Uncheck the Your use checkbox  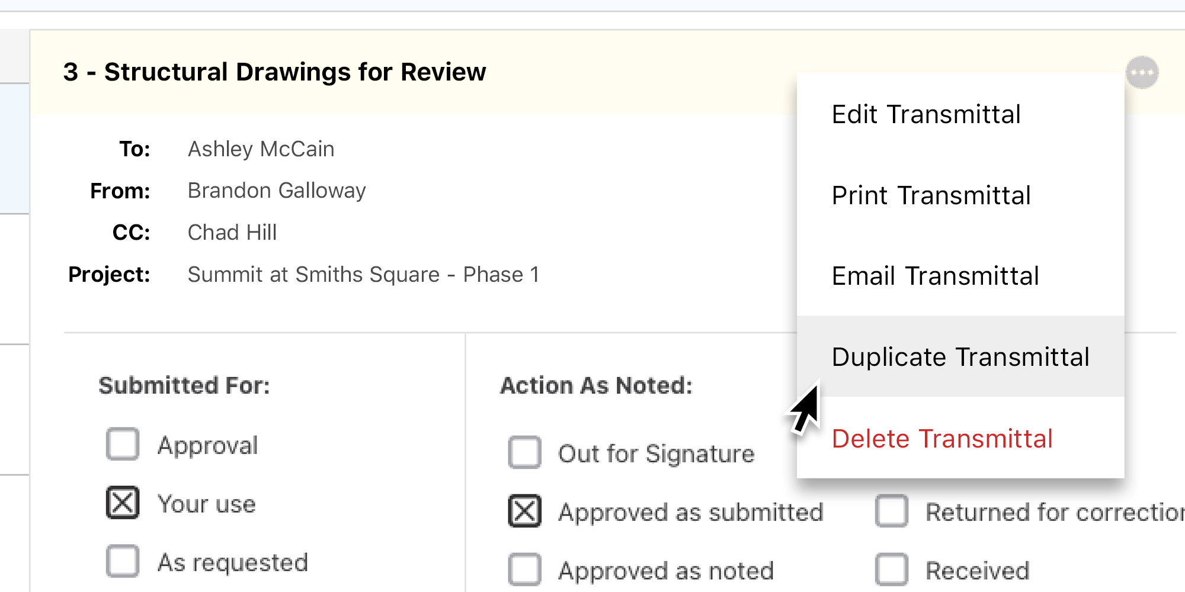click(x=123, y=503)
